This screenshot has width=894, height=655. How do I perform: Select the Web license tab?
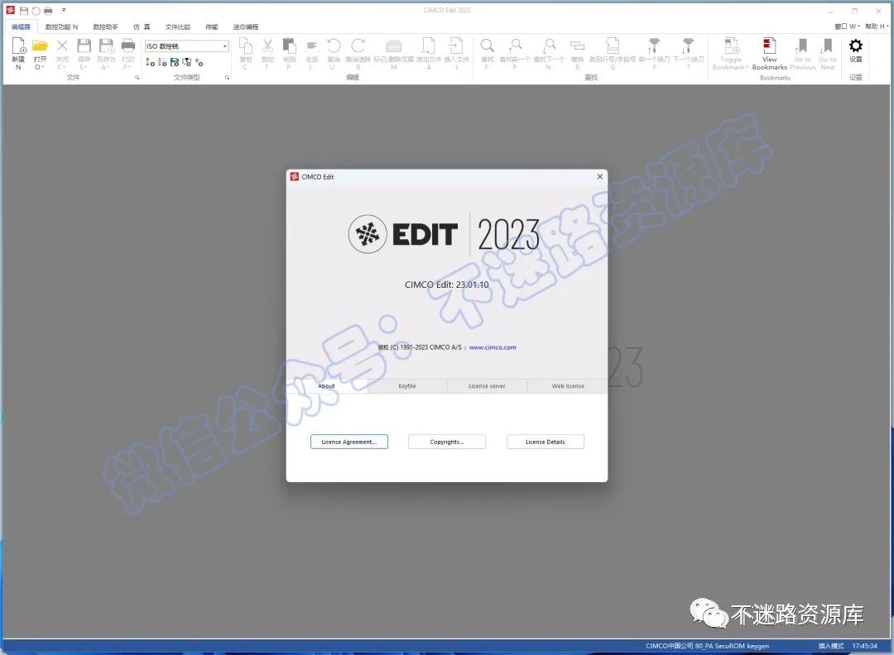(x=567, y=386)
